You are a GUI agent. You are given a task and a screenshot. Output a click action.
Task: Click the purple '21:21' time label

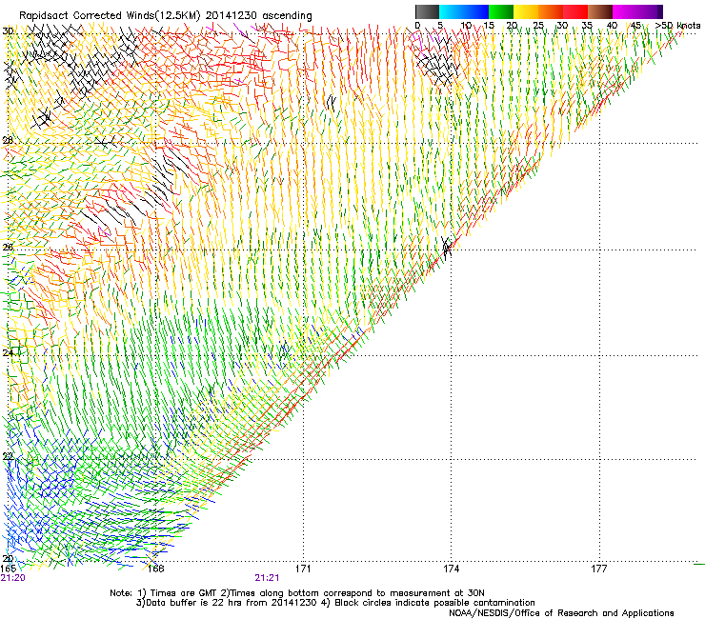click(267, 578)
